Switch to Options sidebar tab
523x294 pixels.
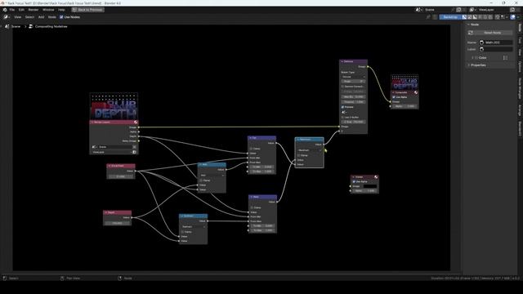coord(520,67)
